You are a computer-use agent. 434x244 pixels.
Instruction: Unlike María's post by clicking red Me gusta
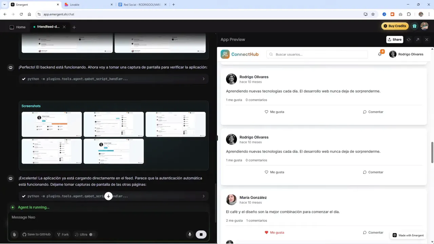click(x=274, y=232)
